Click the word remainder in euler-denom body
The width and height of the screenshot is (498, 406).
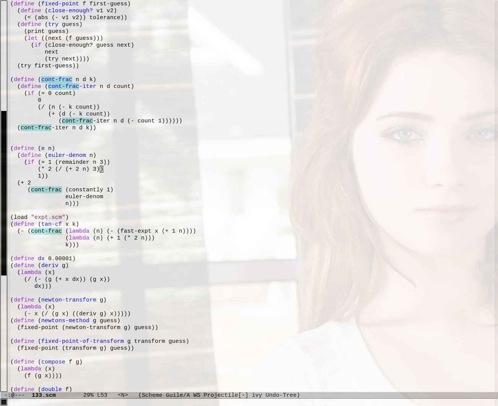[74, 162]
